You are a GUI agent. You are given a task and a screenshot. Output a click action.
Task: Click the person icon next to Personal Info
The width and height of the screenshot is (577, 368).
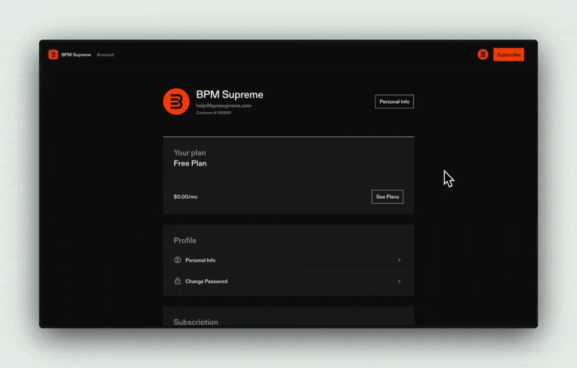click(x=177, y=260)
